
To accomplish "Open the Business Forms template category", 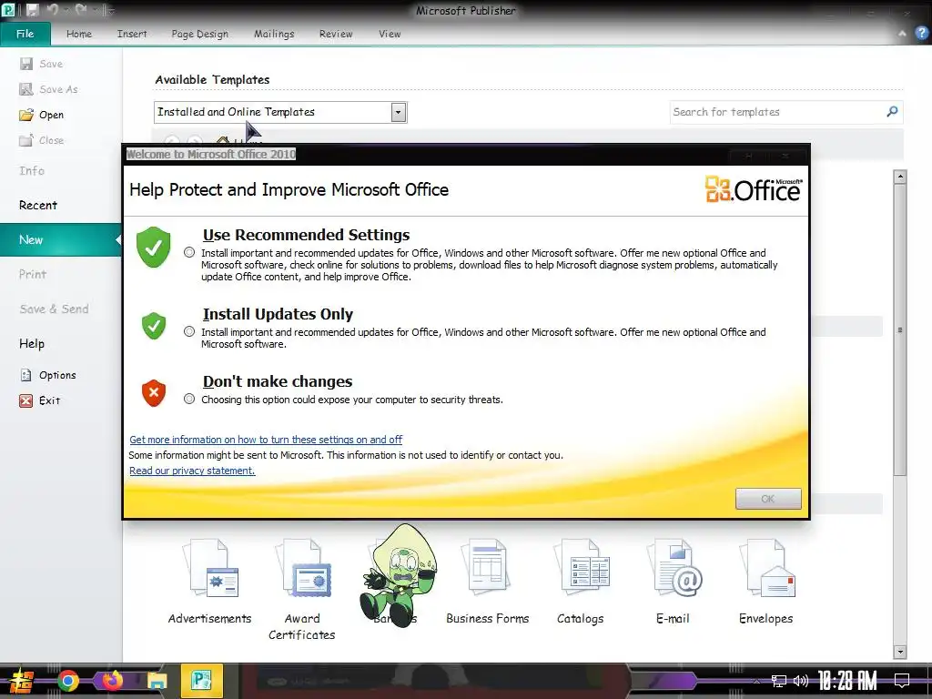I will pos(488,582).
